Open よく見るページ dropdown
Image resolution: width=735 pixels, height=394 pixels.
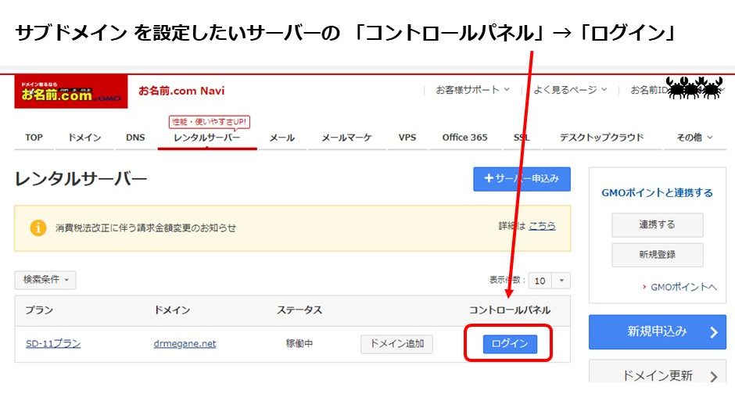(570, 89)
